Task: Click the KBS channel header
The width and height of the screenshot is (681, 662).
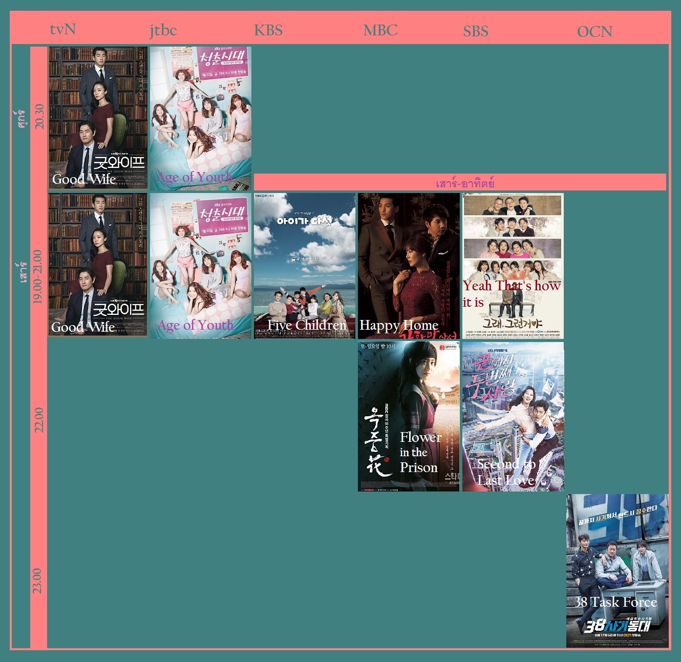Action: 268,30
